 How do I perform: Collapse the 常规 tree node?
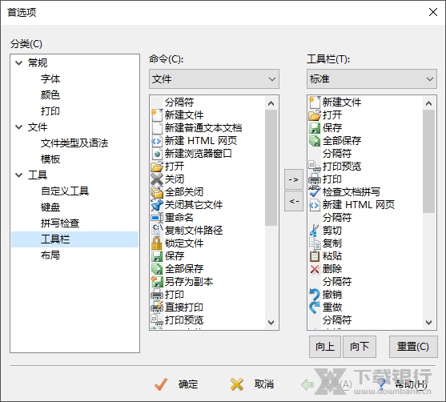coord(18,63)
